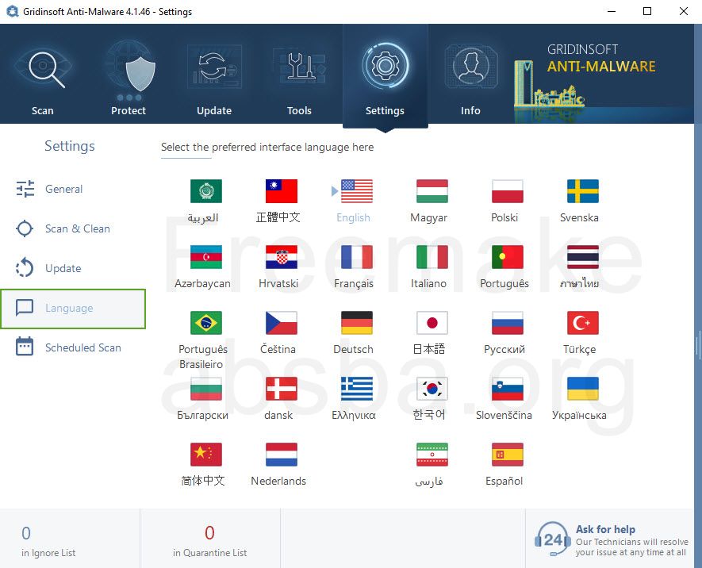Viewport: 702px width, 568px height.
Task: Open the Update tab in top navigation
Action: [214, 75]
